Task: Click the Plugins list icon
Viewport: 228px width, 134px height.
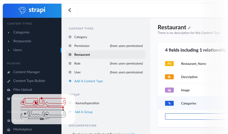Action: pyautogui.click(x=9, y=121)
